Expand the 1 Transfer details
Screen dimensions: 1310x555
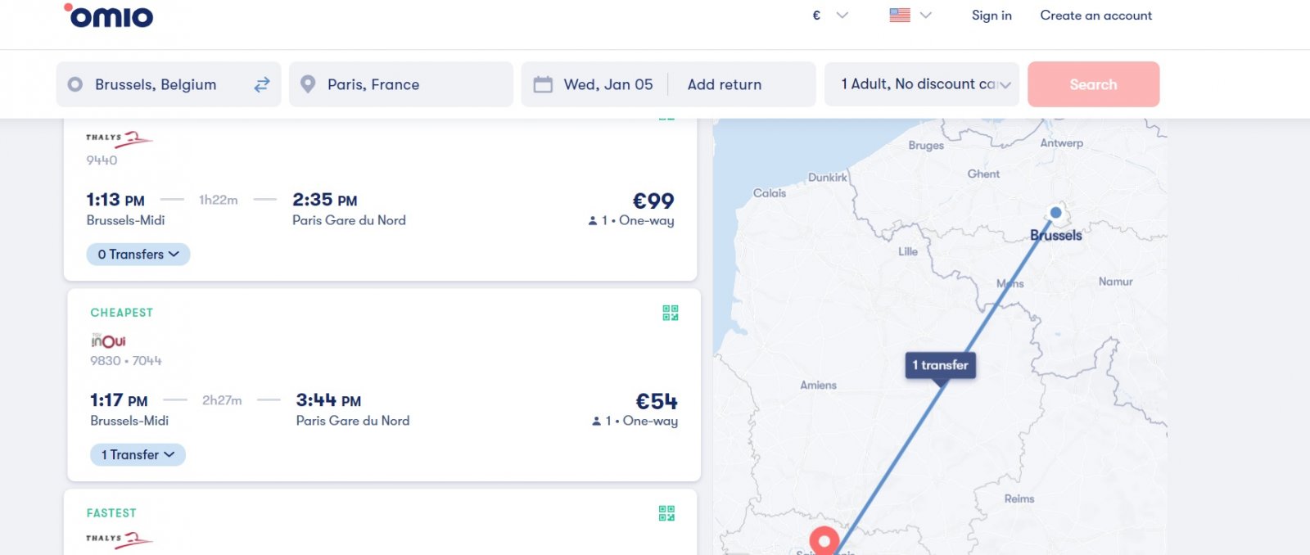click(x=138, y=455)
